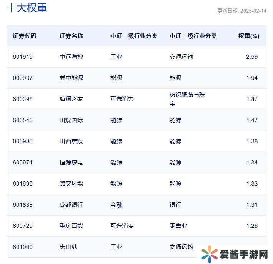
Task: Click stock code 600546
Action: point(23,120)
